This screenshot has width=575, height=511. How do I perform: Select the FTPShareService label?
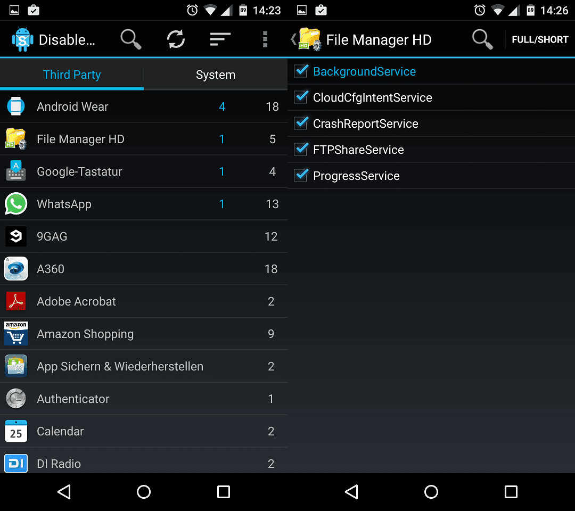click(x=358, y=150)
